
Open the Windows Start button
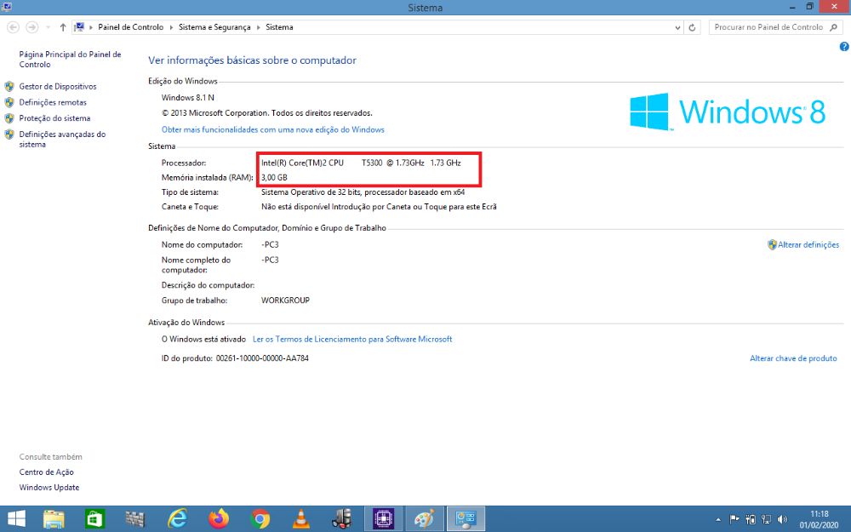[16, 519]
